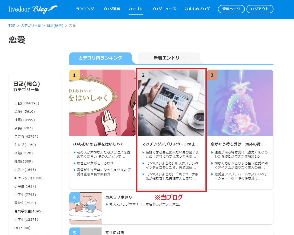Open the 東京ラブホ巡り rank 4 thumbnail
294x235 pixels.
(85, 208)
